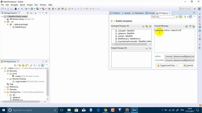Click Git Repositories vertical scrollbar
The width and height of the screenshot is (202, 113).
(48, 83)
